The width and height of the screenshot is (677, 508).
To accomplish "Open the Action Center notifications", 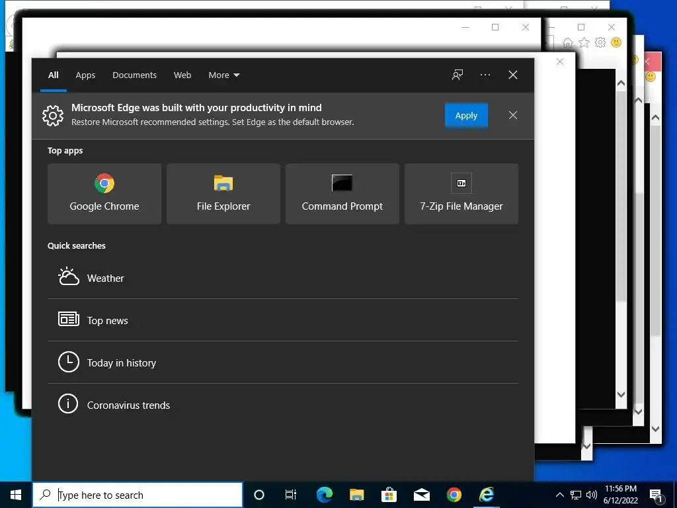I will [x=657, y=495].
